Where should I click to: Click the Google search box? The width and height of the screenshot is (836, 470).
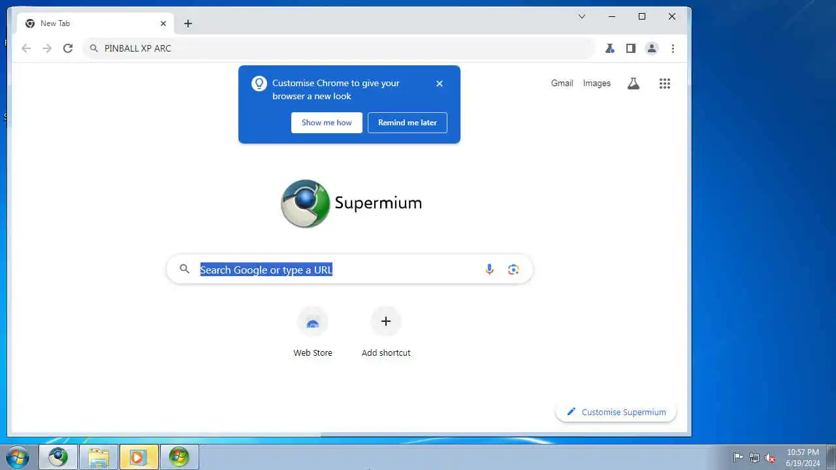349,270
